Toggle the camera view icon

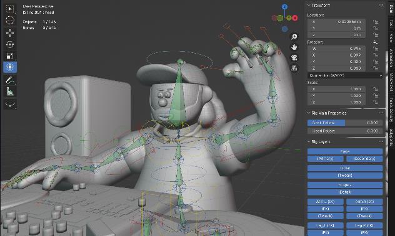[x=294, y=58]
